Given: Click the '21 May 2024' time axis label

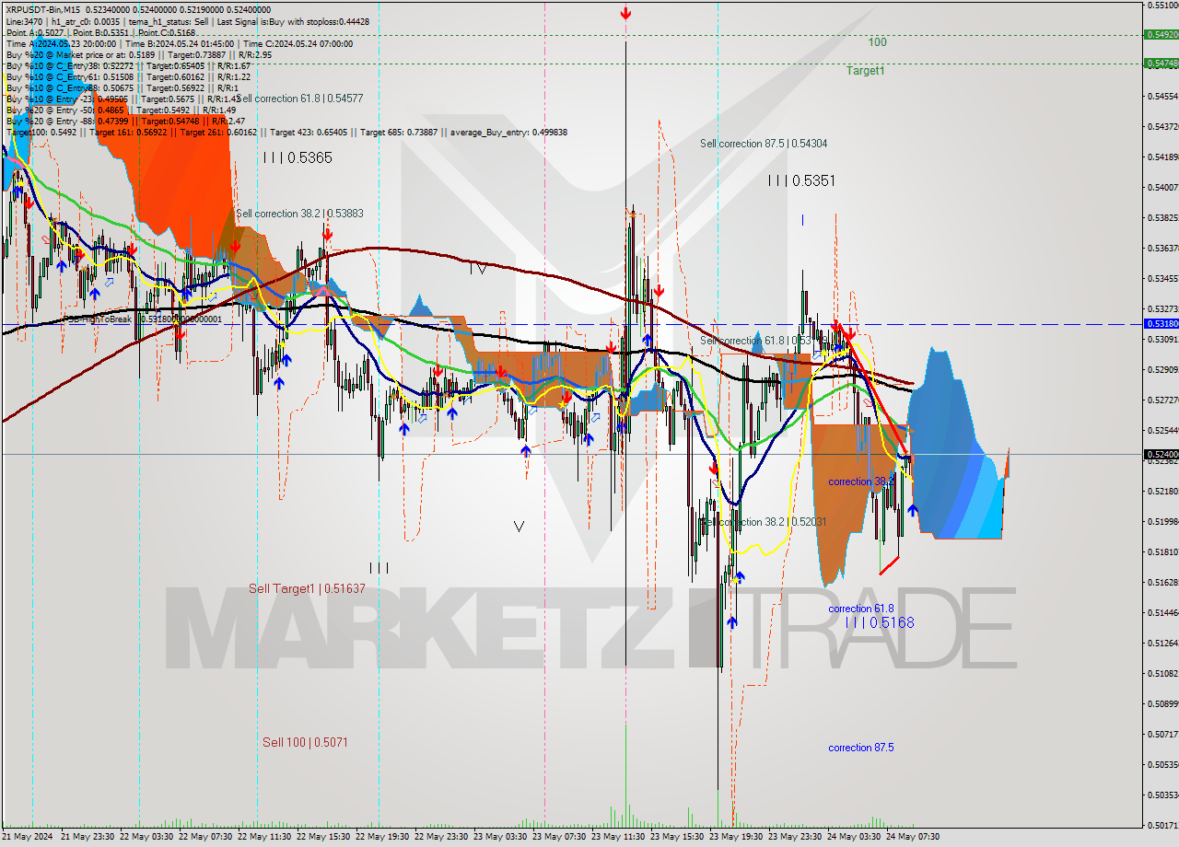Looking at the screenshot, I should 28,837.
